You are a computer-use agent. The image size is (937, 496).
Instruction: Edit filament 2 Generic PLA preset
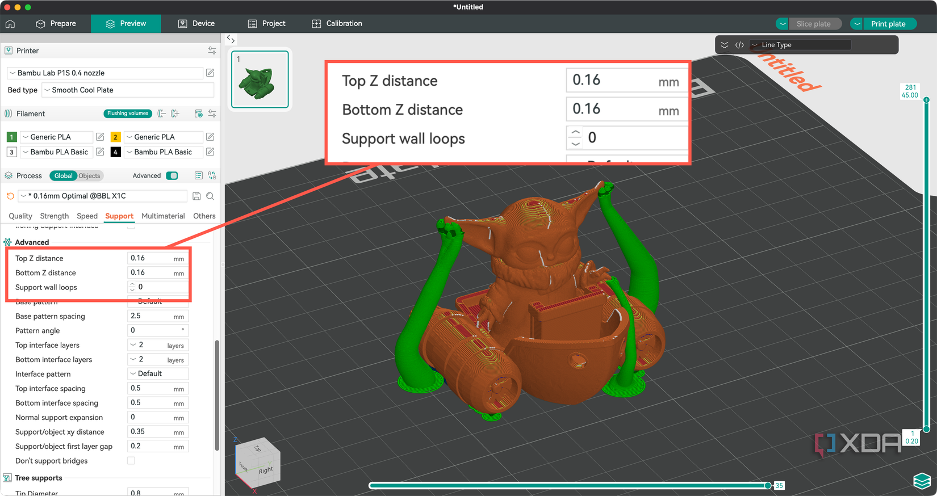pos(210,137)
